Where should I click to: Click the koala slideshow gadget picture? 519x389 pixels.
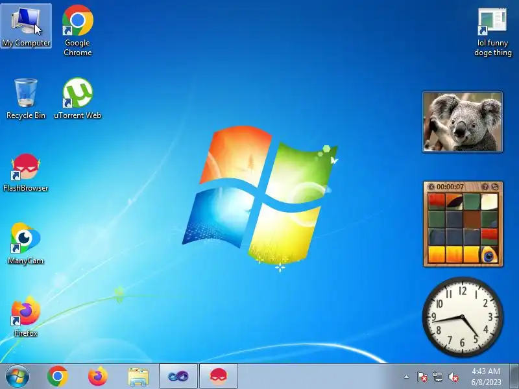point(463,122)
